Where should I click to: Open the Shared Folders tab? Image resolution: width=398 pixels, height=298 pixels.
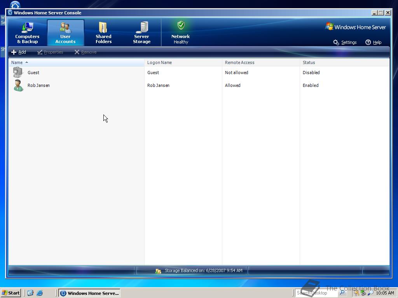pos(103,33)
